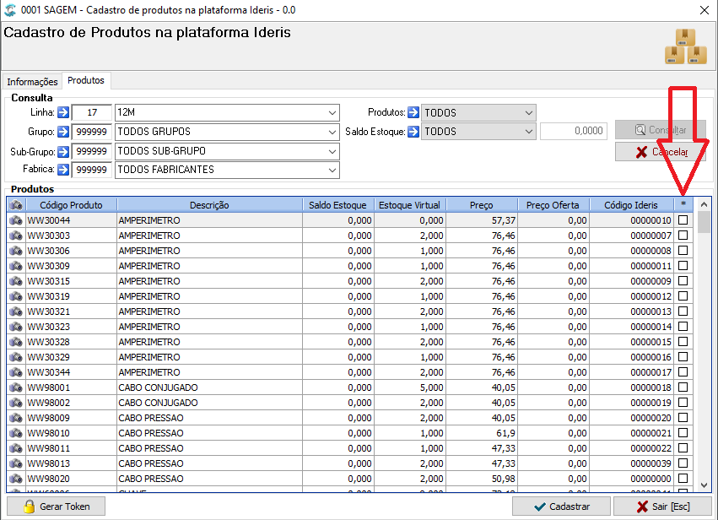718x520 pixels.
Task: Click the Estoque Virtual column header
Action: point(410,205)
